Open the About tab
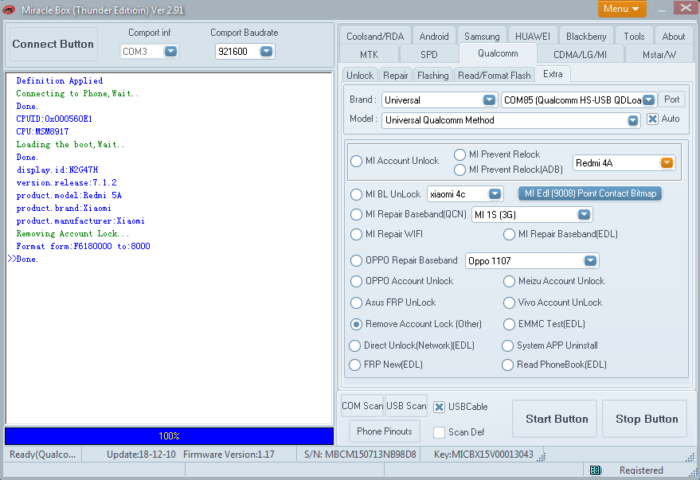The width and height of the screenshot is (700, 480). click(x=673, y=36)
